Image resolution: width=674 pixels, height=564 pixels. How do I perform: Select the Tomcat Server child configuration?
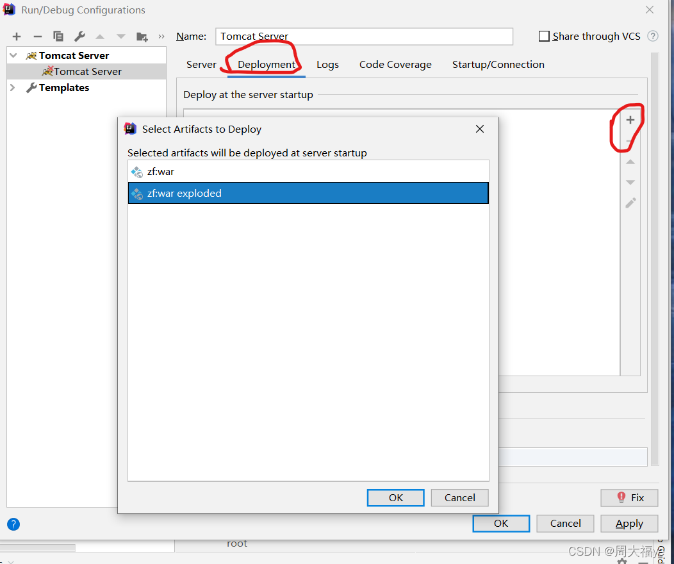pos(86,71)
